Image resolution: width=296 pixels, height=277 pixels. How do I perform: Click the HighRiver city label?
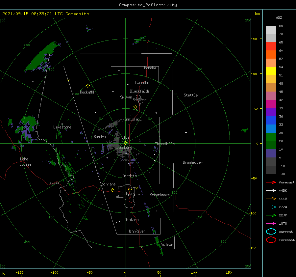point(136,231)
